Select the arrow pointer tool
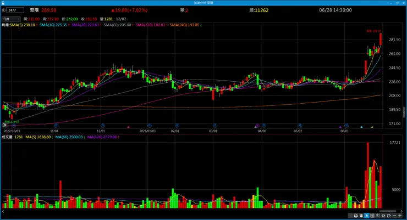Image resolution: width=407 pixels, height=220 pixels. click(367, 216)
